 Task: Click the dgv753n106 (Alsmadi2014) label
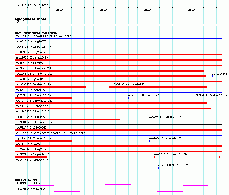click(x=34, y=101)
